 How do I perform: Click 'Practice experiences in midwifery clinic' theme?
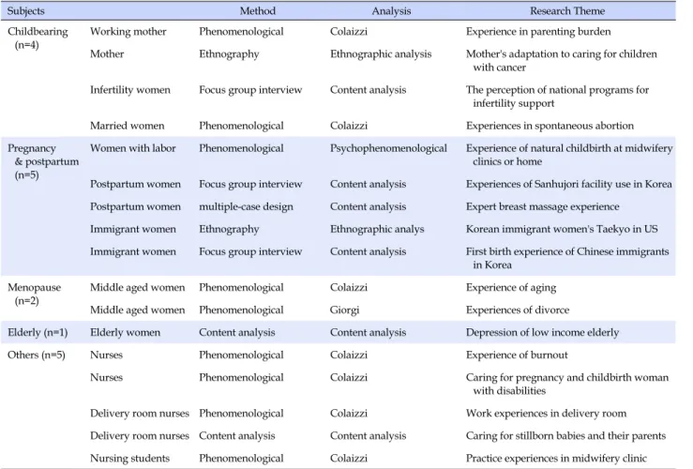pos(556,459)
